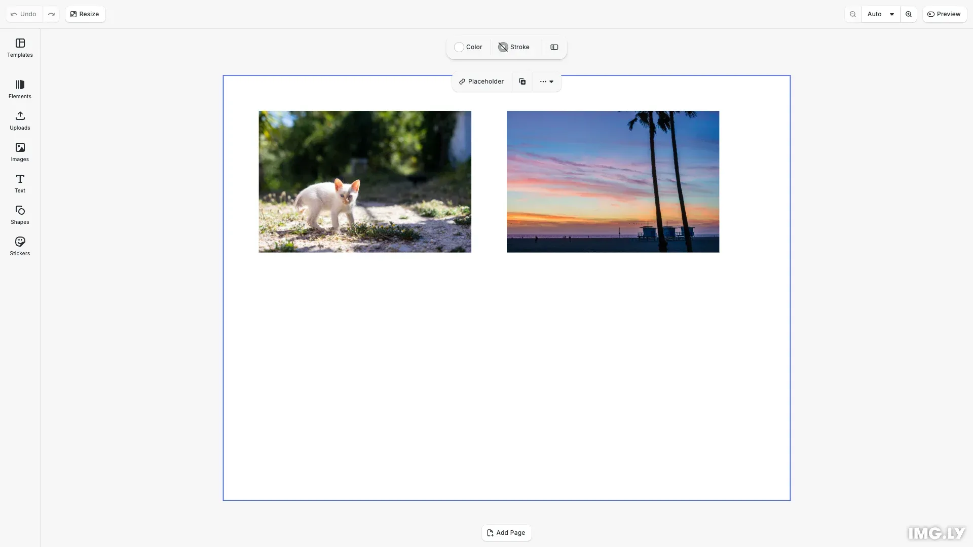Open the Stickers panel
Viewport: 973px width, 547px height.
click(x=19, y=246)
